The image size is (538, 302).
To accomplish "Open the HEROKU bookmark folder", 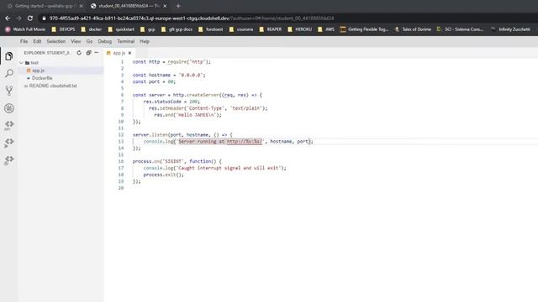I will [x=300, y=29].
